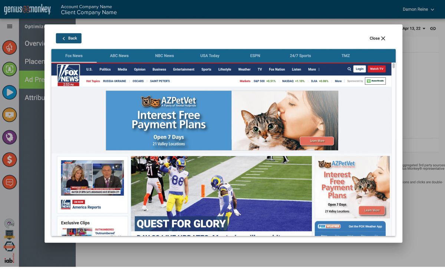
Task: Click the America Reports link
Action: point(86,207)
